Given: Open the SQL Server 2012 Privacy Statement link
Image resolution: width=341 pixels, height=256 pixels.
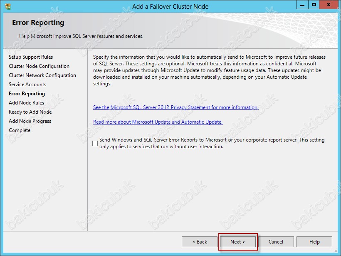Looking at the screenshot, I should (176, 107).
